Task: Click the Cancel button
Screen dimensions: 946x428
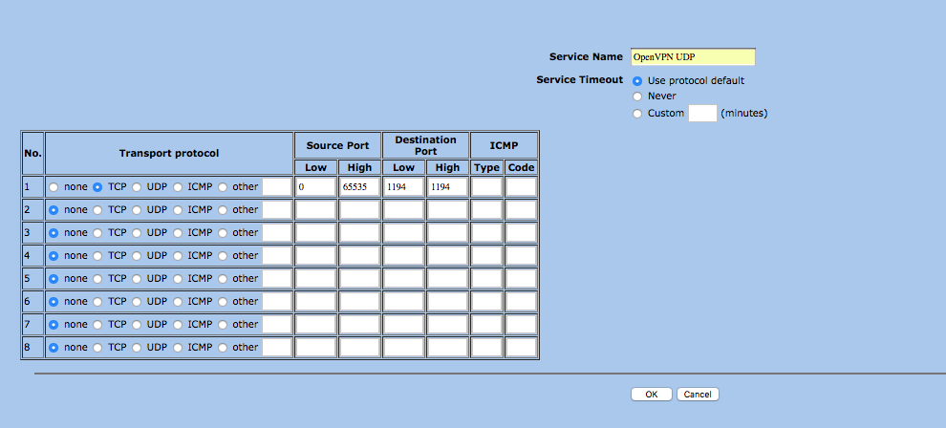Action: coord(698,395)
